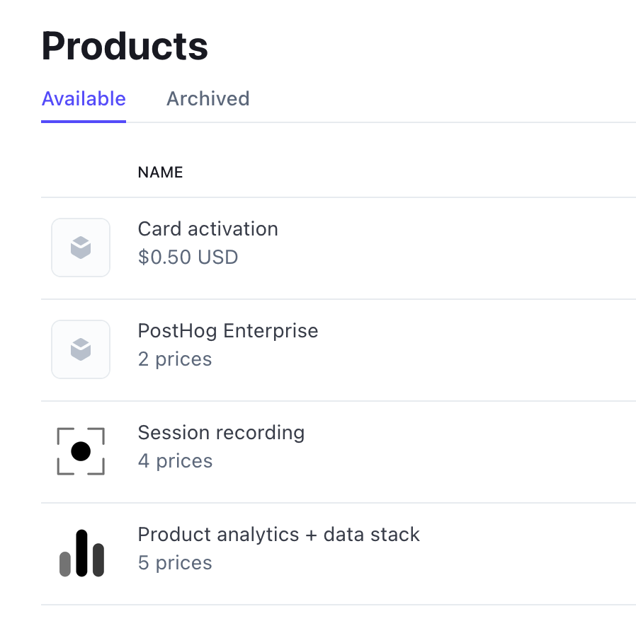Switch to the Archived tab
This screenshot has width=636, height=621.
[208, 98]
